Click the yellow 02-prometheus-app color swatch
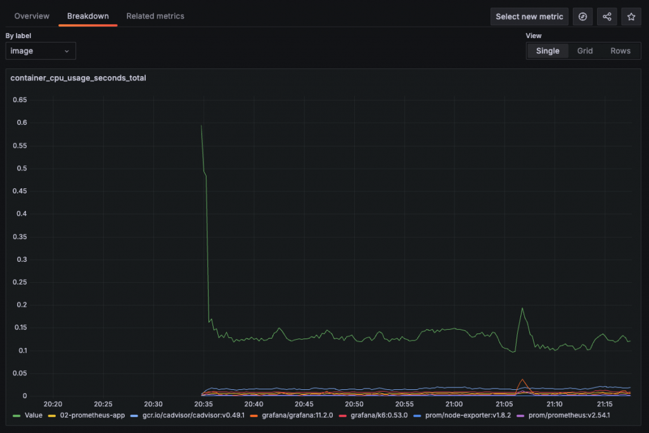 pyautogui.click(x=52, y=416)
